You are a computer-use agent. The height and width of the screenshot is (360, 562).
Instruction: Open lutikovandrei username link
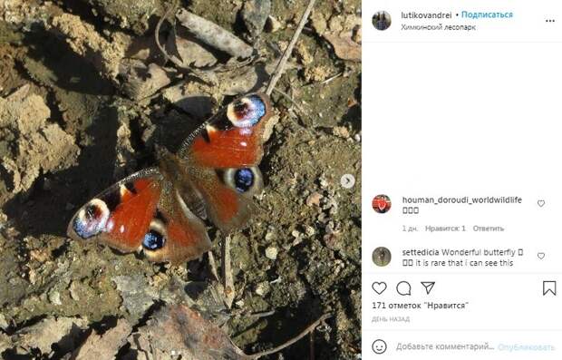pos(426,15)
